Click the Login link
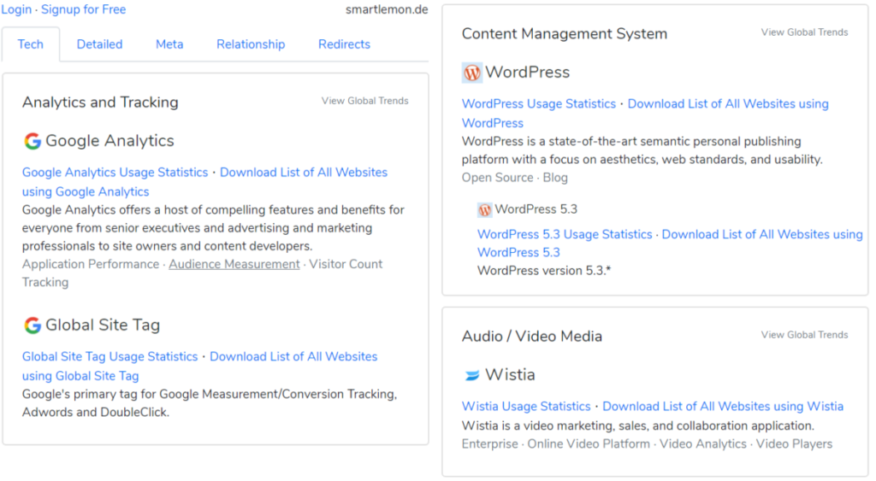This screenshot has height=481, width=876. pyautogui.click(x=16, y=9)
